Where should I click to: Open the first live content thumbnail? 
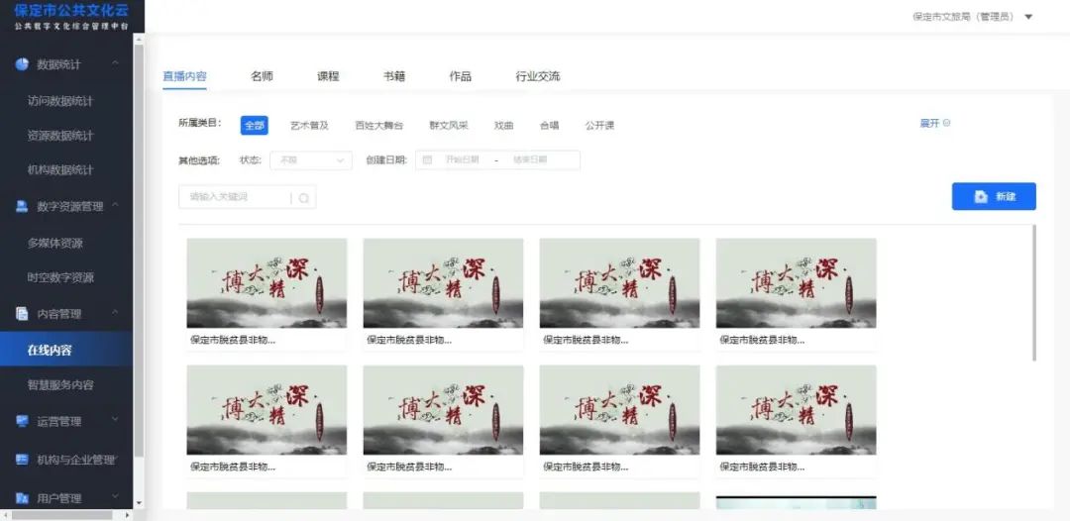267,283
